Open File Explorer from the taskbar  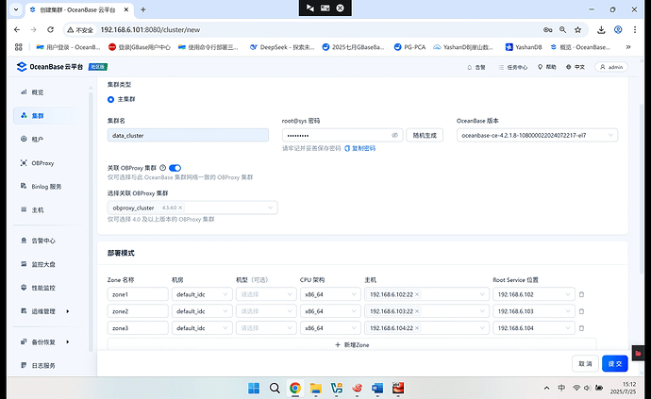315,388
